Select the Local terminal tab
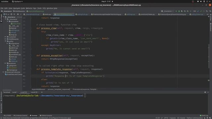This screenshot has height=119, width=212. pos(14,92)
